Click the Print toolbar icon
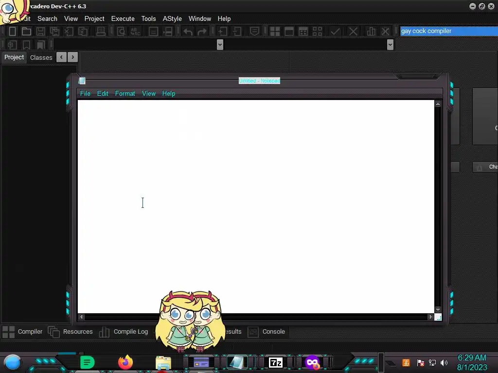This screenshot has width=498, height=373. click(101, 31)
